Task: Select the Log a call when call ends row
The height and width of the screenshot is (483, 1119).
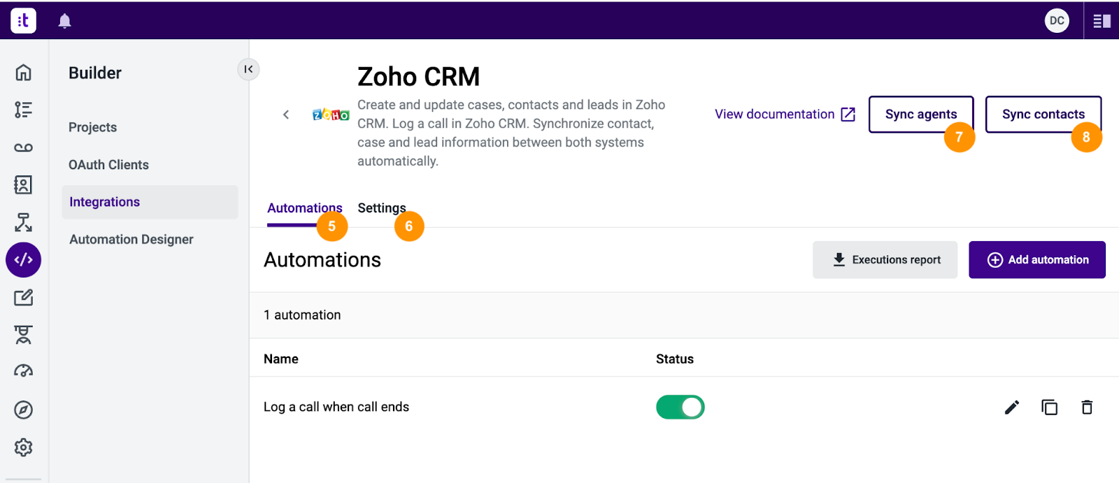Action: click(x=684, y=408)
